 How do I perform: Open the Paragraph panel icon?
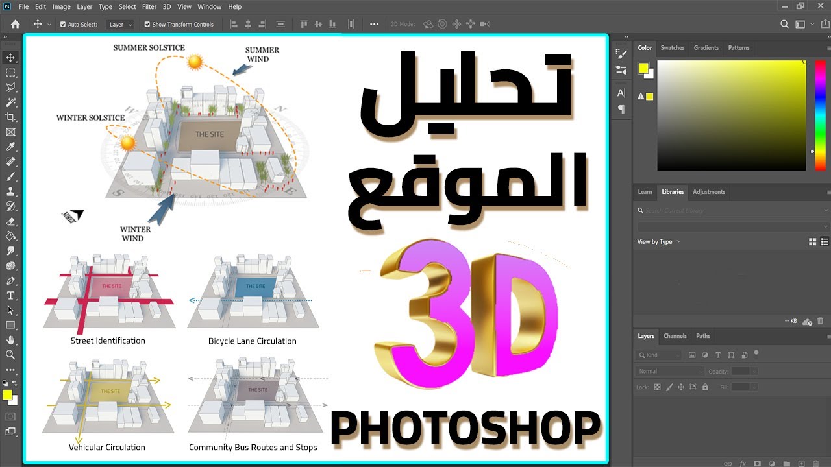coord(621,109)
